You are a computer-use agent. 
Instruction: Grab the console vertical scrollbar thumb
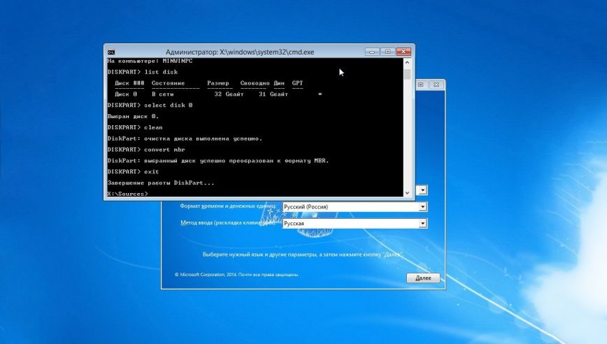pyautogui.click(x=407, y=75)
